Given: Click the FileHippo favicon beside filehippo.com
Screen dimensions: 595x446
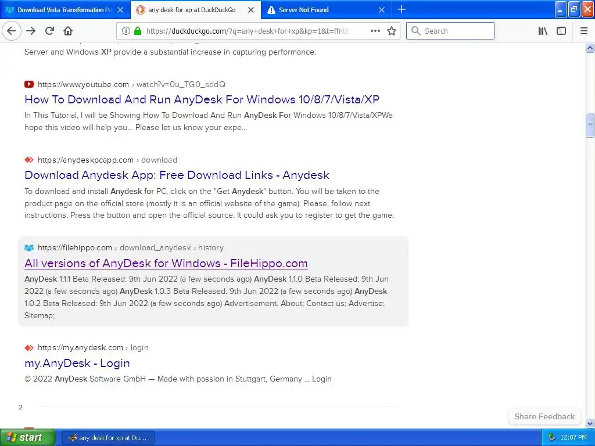Looking at the screenshot, I should (x=29, y=247).
